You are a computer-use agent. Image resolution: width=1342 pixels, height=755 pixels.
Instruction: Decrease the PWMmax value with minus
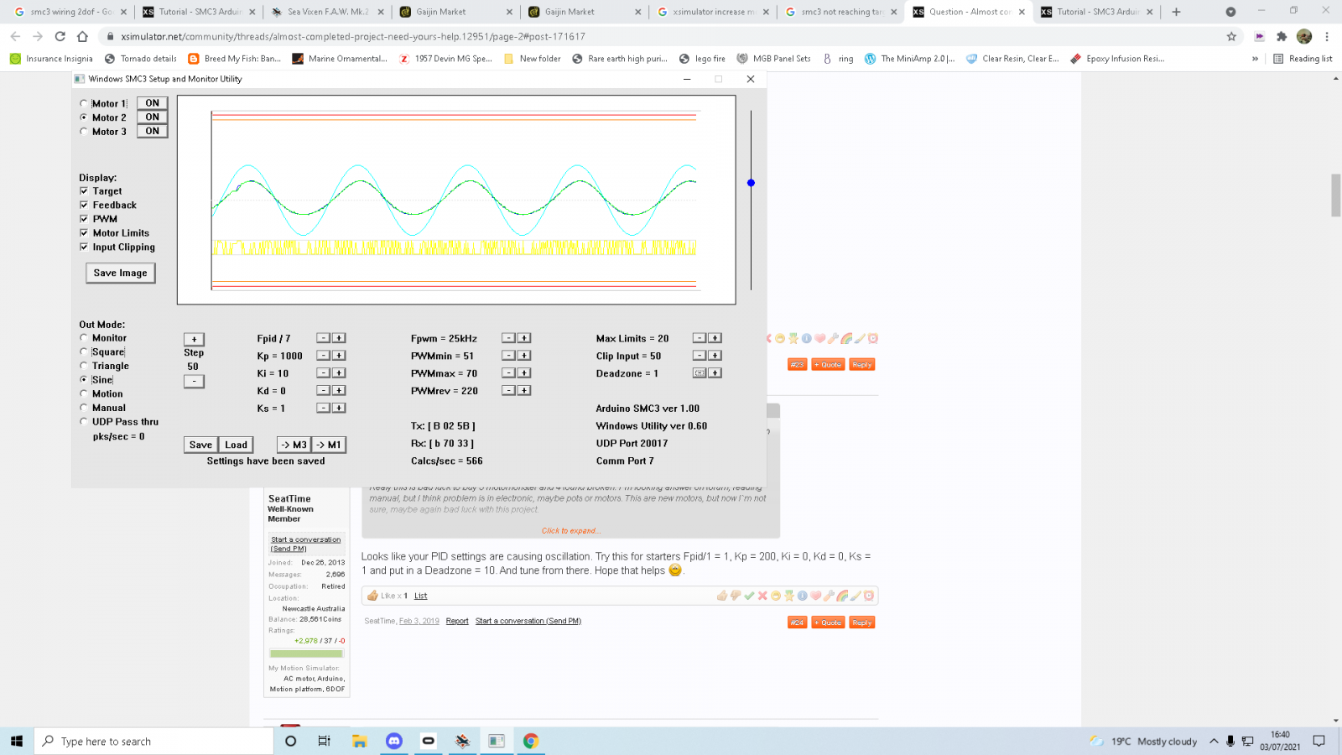[508, 373]
